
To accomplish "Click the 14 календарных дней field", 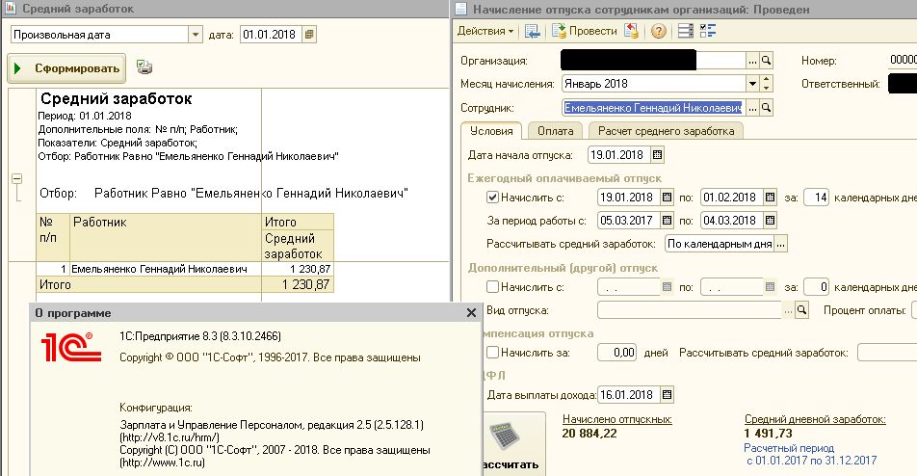I will pos(817,198).
